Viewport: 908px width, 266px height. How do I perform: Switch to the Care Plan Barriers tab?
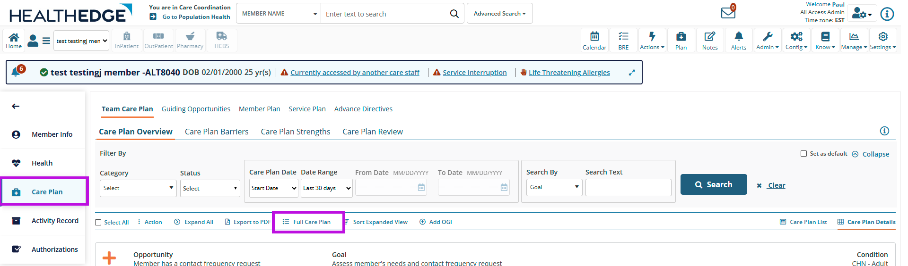pyautogui.click(x=216, y=132)
